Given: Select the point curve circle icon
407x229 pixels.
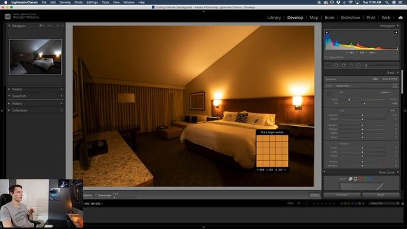Looking at the screenshot, I should [x=355, y=179].
